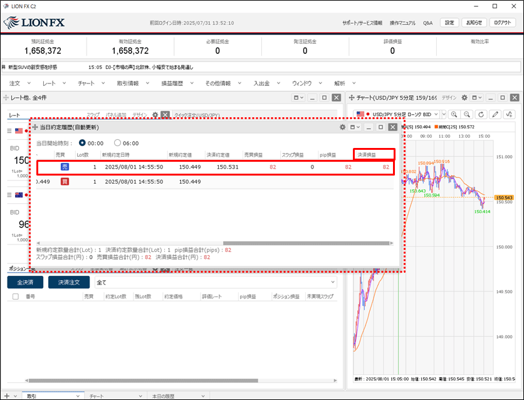Select the 06:00 start time radio button
The image size is (524, 400).
[117, 143]
